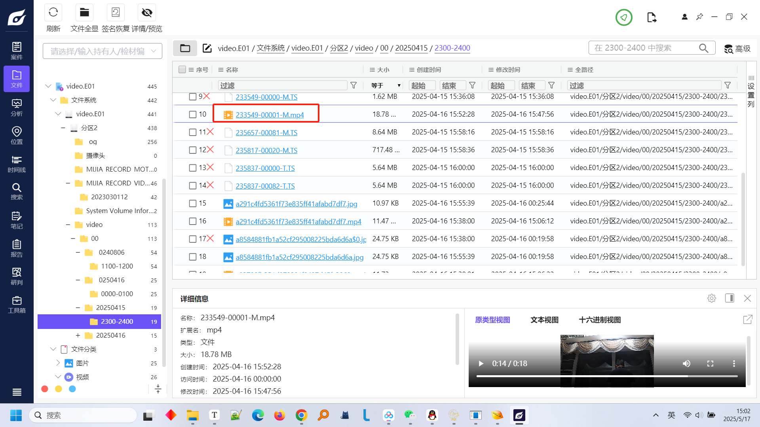Open the 持有人/检材 selection dropdown
This screenshot has height=427, width=760.
pyautogui.click(x=103, y=51)
